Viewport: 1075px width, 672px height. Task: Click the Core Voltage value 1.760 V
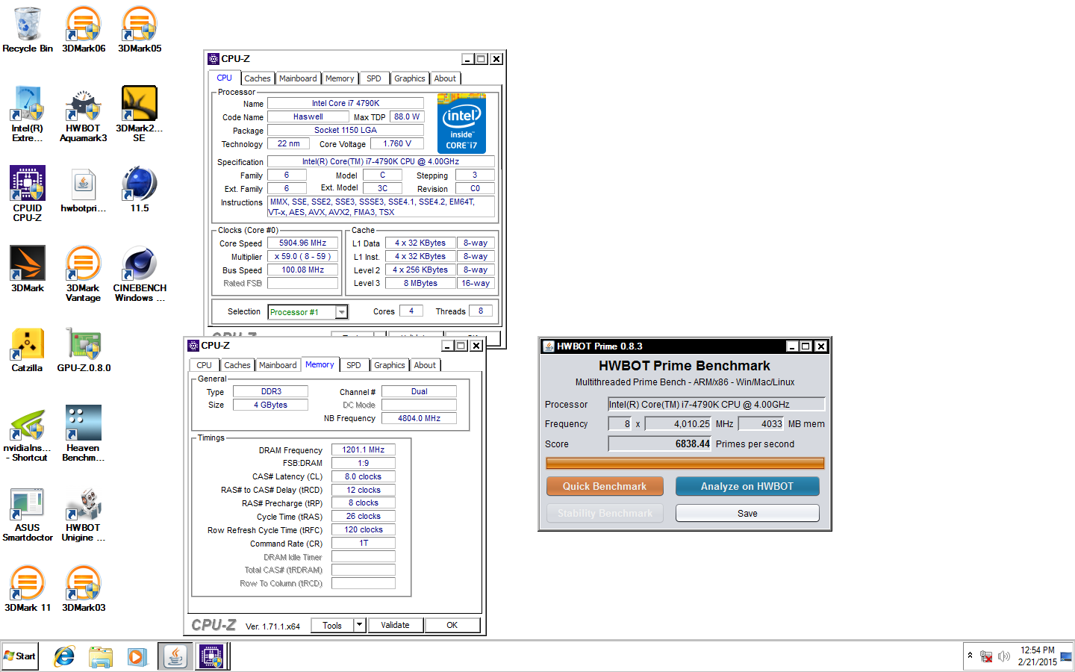(397, 143)
